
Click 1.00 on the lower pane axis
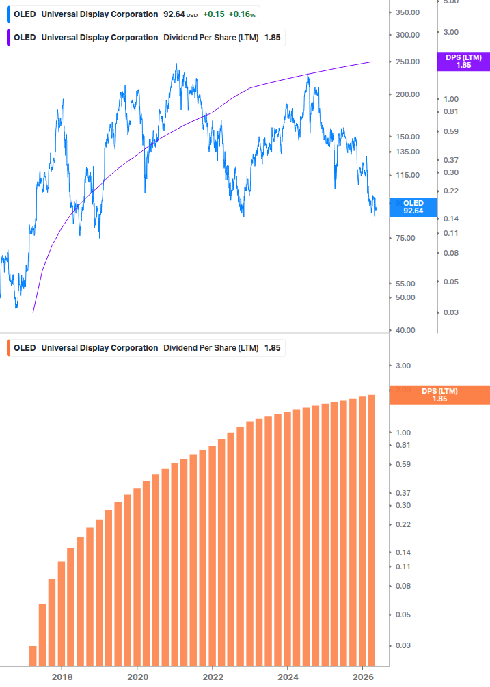(403, 433)
